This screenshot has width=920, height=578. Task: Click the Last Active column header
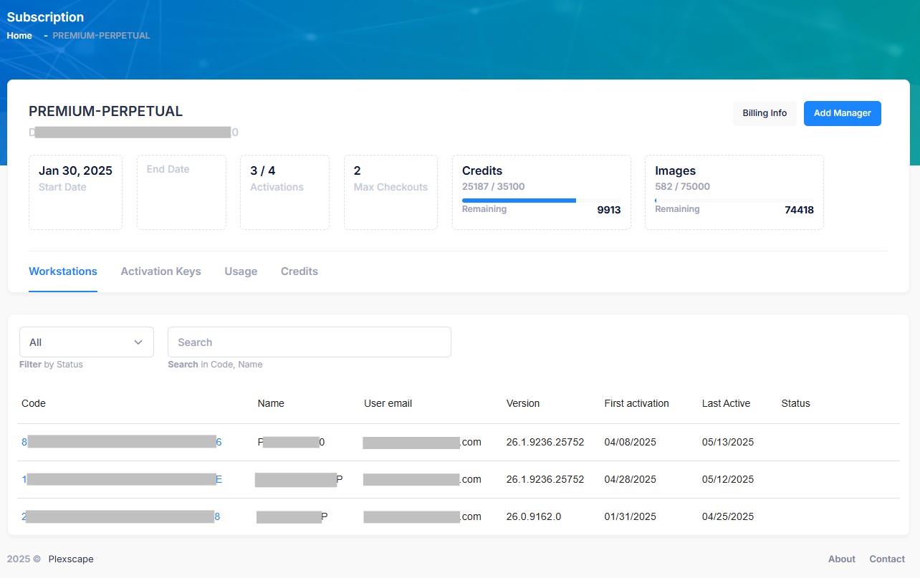[726, 403]
